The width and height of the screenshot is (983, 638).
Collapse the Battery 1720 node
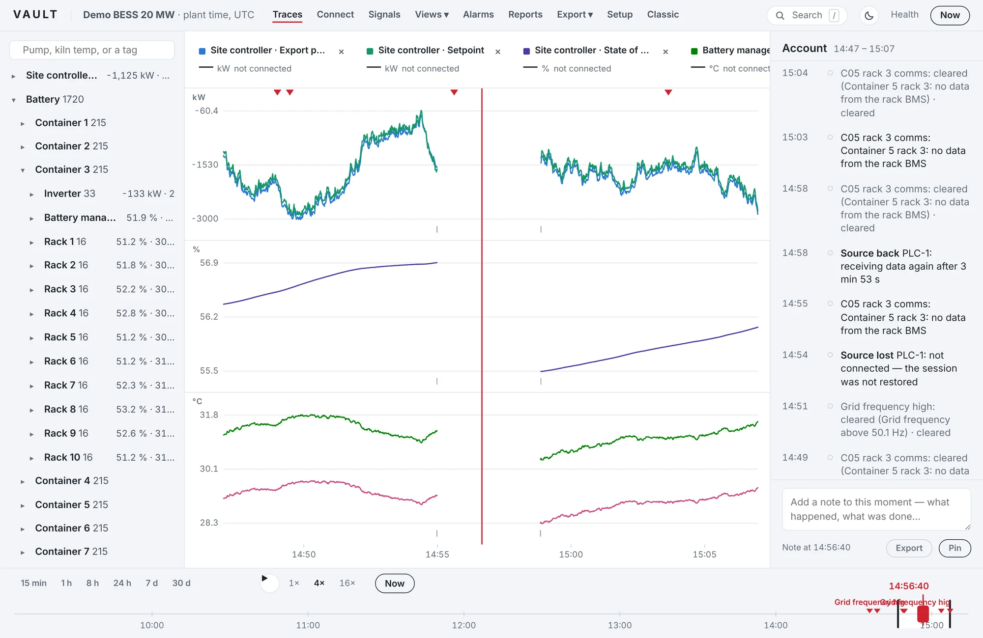pos(14,100)
